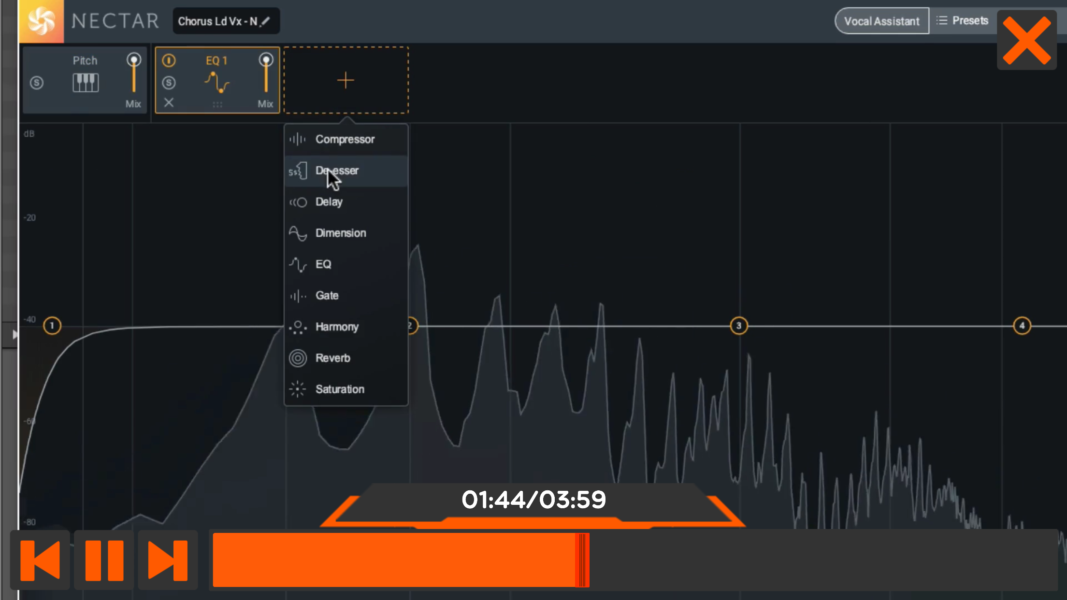Click the plus slot to add a module
Screen dimensions: 1067x600
pos(346,80)
